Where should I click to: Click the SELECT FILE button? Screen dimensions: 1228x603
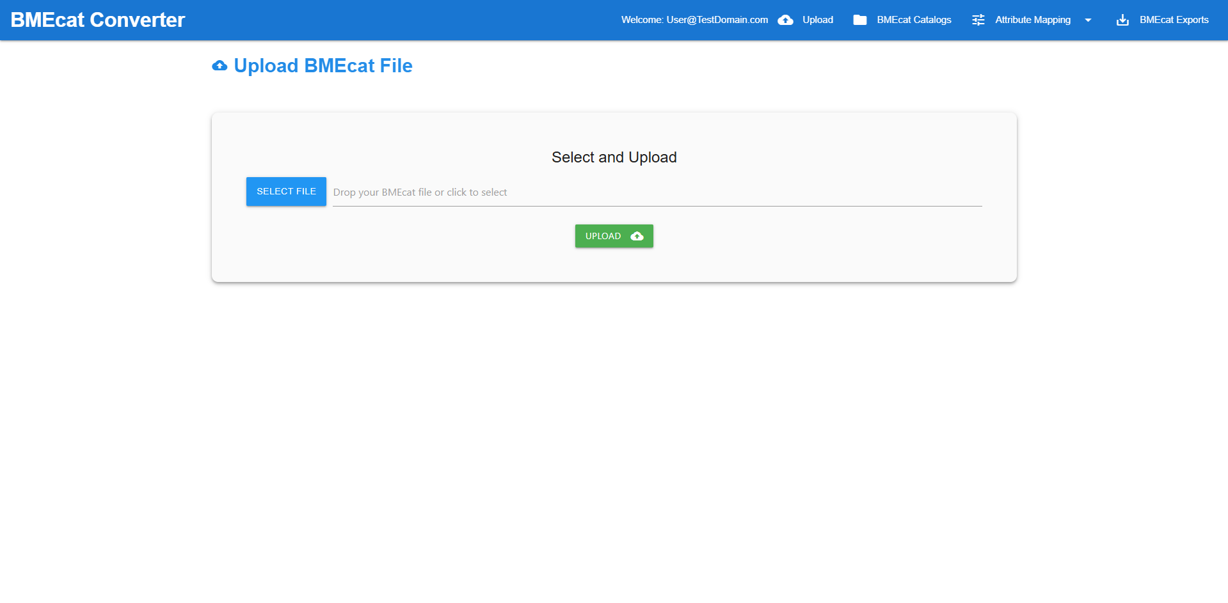point(286,191)
